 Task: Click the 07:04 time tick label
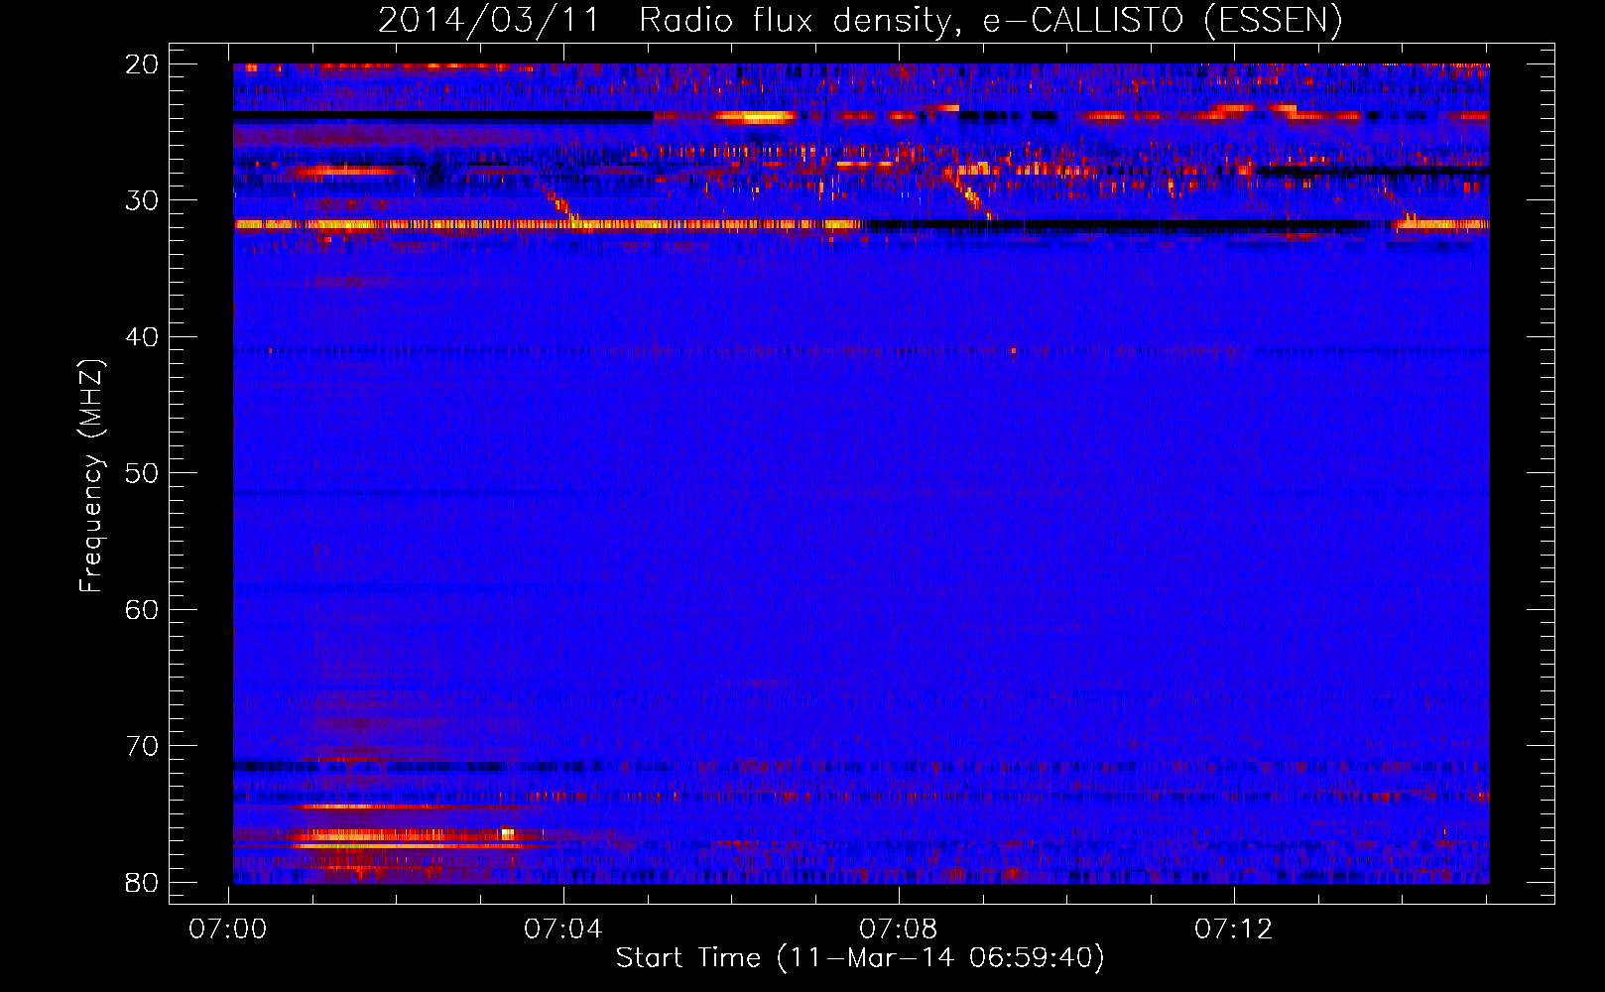pos(563,930)
